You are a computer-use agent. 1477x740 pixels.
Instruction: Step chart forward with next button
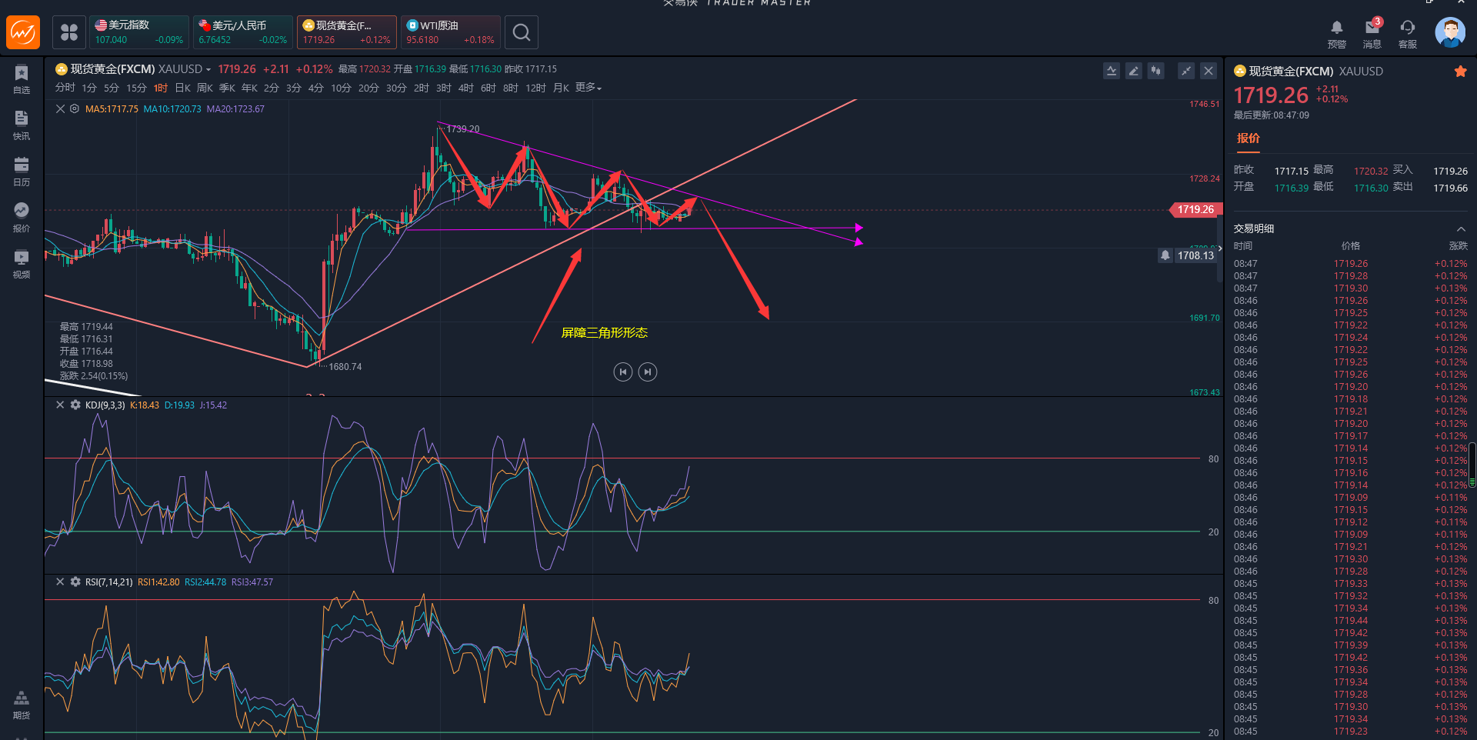(x=648, y=372)
